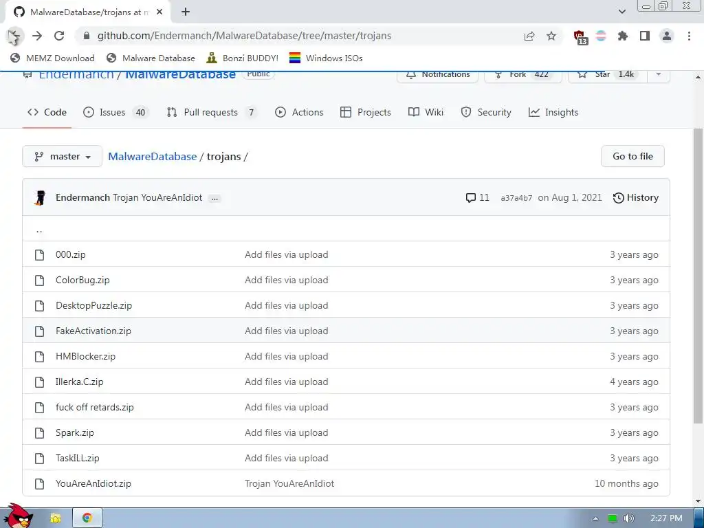Show hidden tray icons arrow
Screen dimensions: 704x528
point(595,518)
